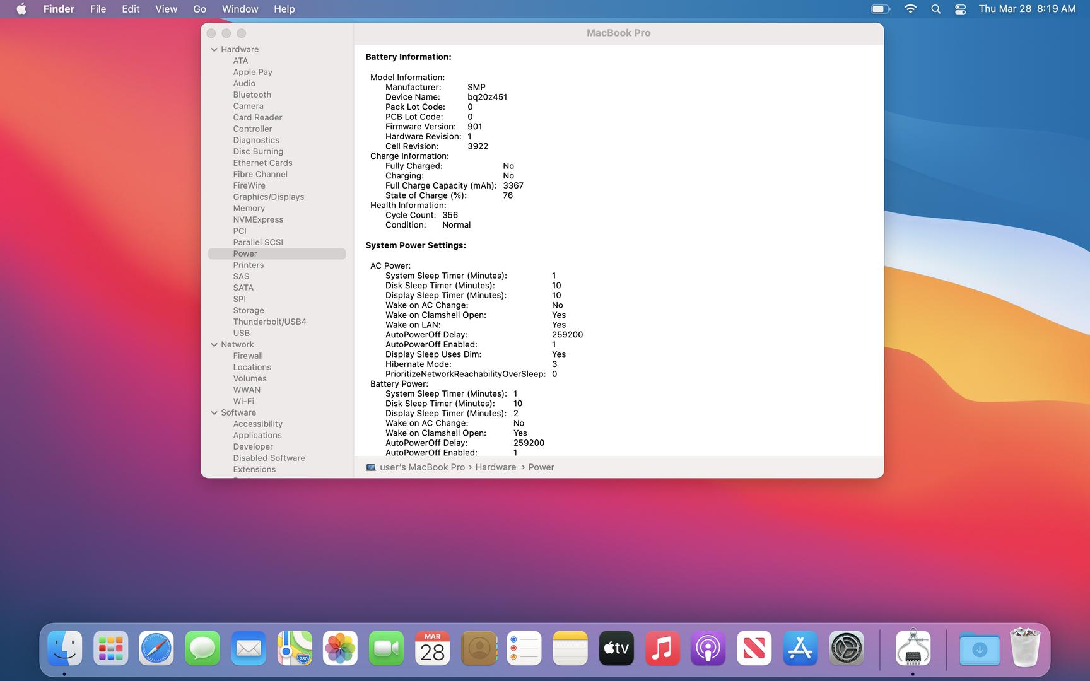The width and height of the screenshot is (1090, 681).
Task: Click the Wi-Fi status icon
Action: pos(910,9)
